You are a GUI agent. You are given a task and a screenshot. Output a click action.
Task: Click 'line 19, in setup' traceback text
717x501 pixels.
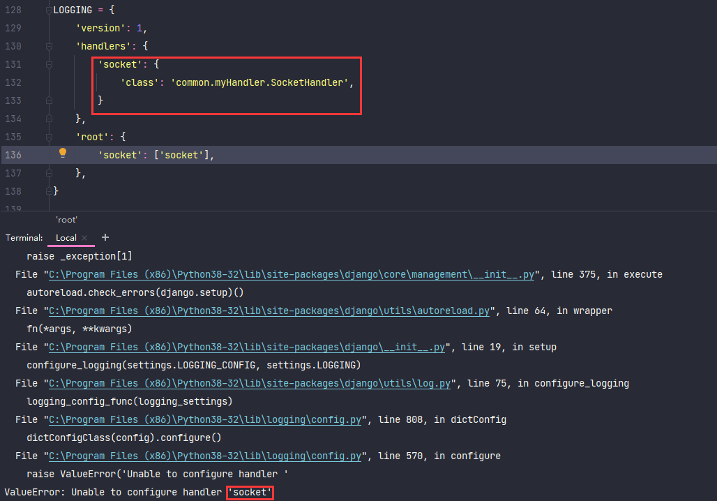509,347
